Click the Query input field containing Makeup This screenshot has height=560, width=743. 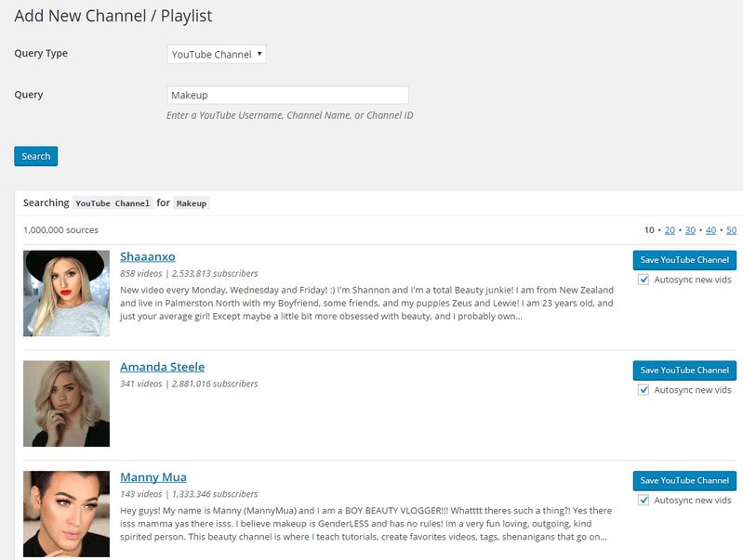point(287,95)
